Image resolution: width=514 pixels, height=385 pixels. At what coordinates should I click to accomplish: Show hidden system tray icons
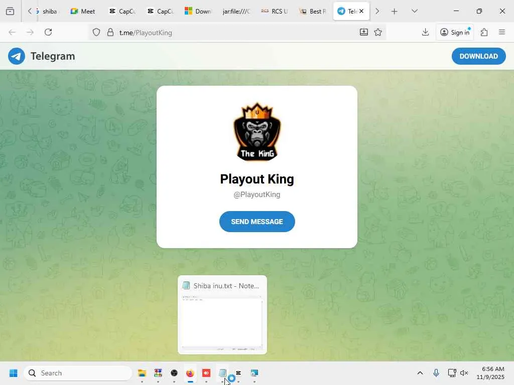click(x=420, y=373)
